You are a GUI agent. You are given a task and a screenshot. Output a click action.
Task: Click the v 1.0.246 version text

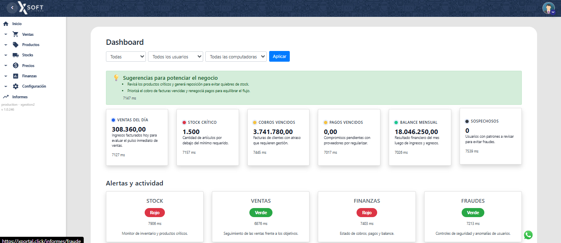[x=8, y=109]
